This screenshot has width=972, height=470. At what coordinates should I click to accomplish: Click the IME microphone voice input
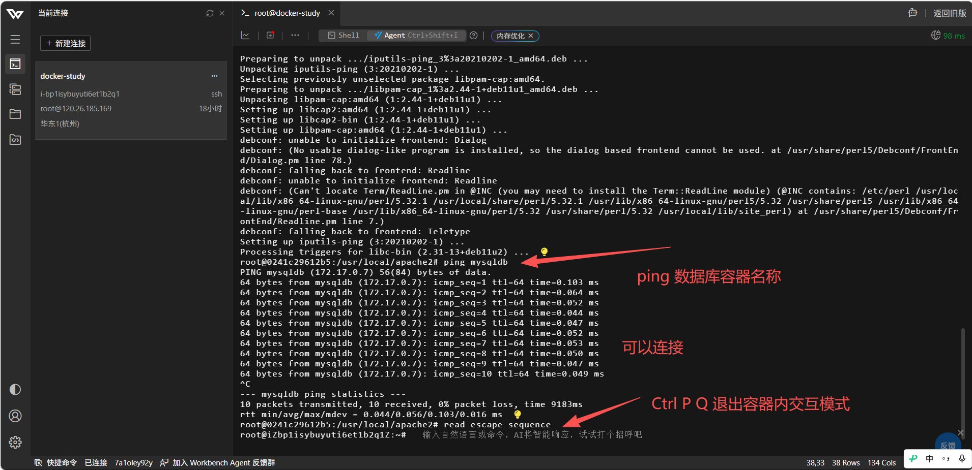tap(962, 458)
